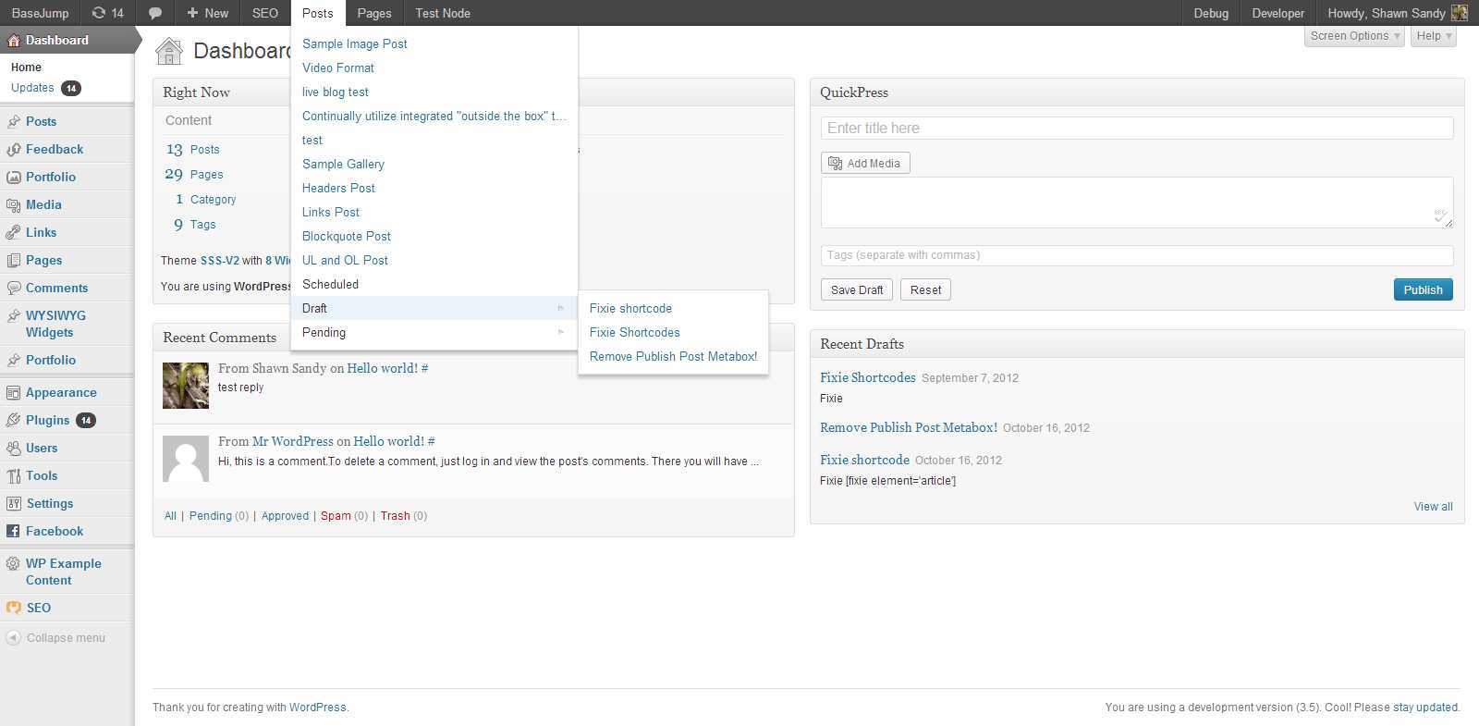Click the Posts pin icon in sidebar

click(x=13, y=121)
